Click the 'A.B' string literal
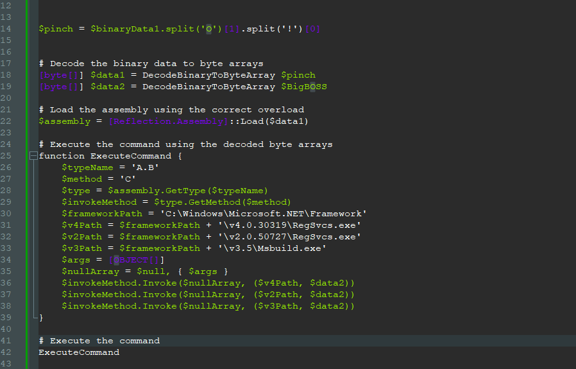The width and height of the screenshot is (576, 369). [x=145, y=167]
